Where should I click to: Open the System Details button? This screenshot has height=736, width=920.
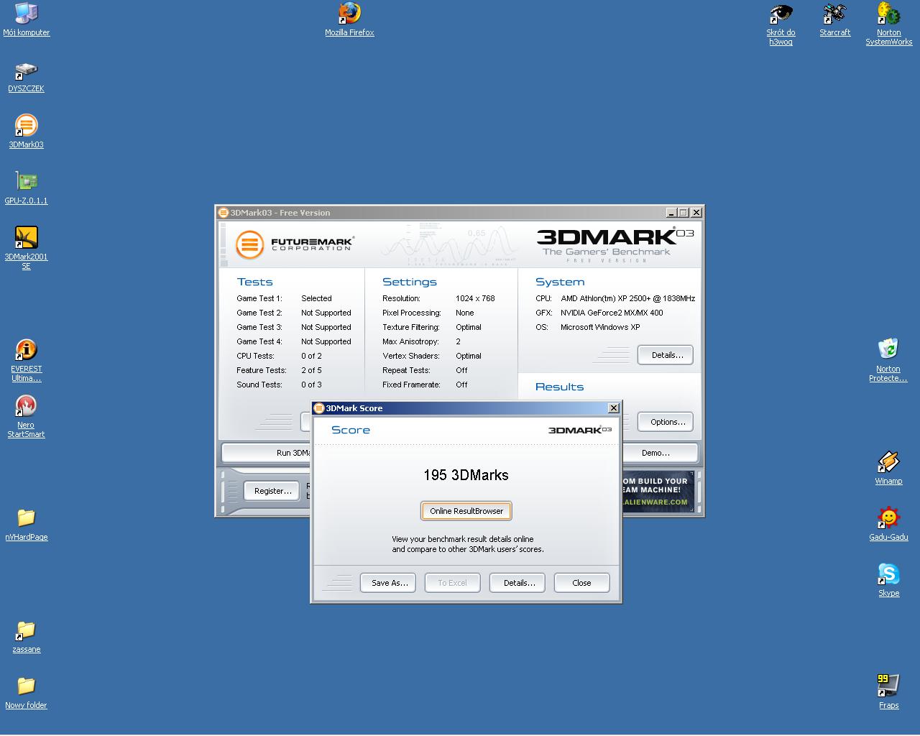(x=666, y=355)
